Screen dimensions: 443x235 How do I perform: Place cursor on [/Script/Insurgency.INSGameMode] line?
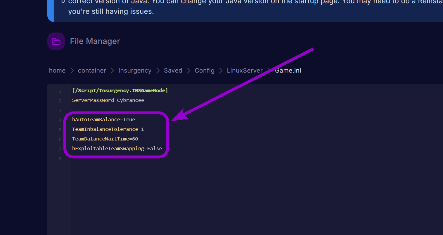(120, 91)
